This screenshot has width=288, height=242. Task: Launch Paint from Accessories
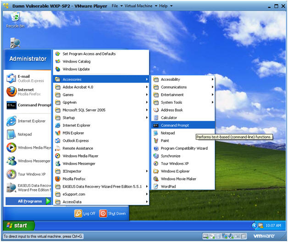tap(183, 141)
